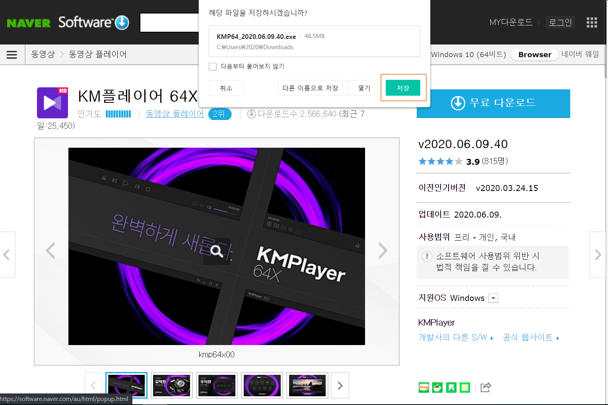Viewport: 608px width, 405px height.
Task: Click file name KMP64_2020.06.09.40.exe
Action: (256, 37)
